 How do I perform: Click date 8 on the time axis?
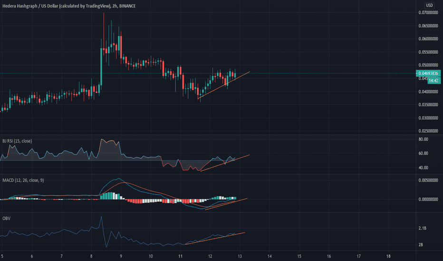(91, 256)
